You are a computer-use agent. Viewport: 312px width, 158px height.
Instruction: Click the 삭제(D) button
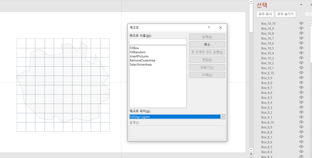click(207, 75)
